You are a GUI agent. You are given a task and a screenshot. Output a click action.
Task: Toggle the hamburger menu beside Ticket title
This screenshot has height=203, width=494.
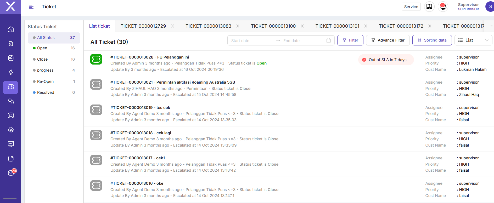[31, 7]
